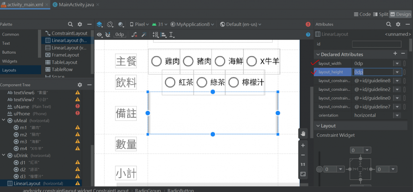Screen dimensions: 413x192
Task: Collapse the Declared Attributes section
Action: click(318, 54)
